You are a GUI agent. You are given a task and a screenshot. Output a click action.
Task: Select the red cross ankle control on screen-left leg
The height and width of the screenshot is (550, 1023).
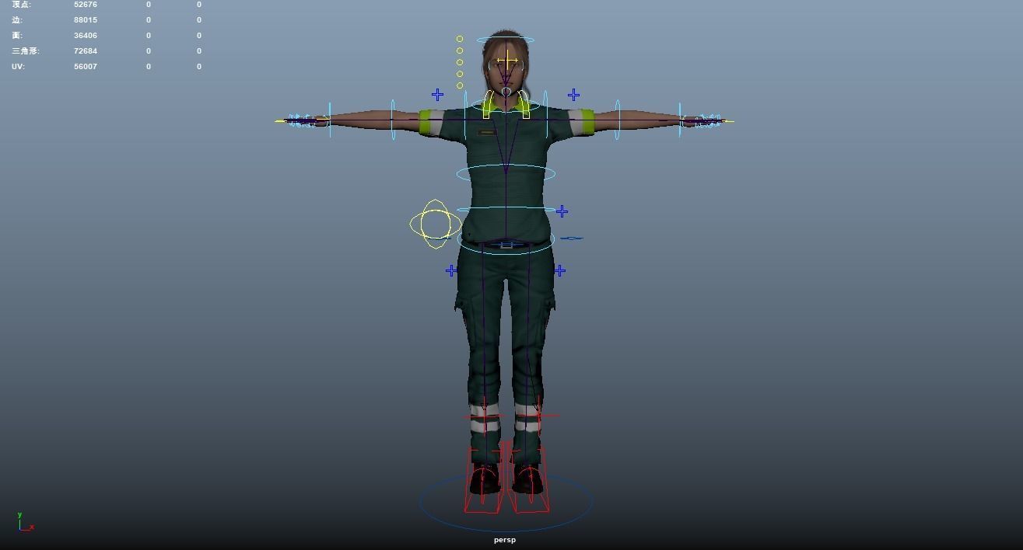pos(485,416)
